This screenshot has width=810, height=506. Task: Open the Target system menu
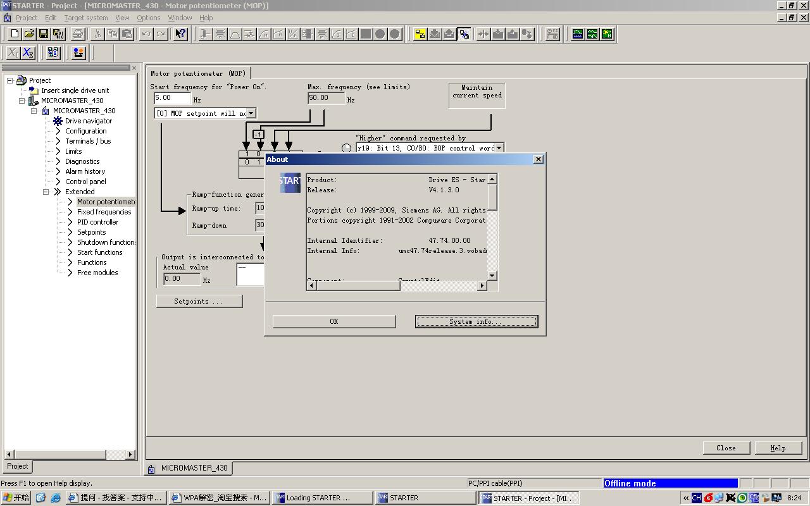tap(85, 18)
